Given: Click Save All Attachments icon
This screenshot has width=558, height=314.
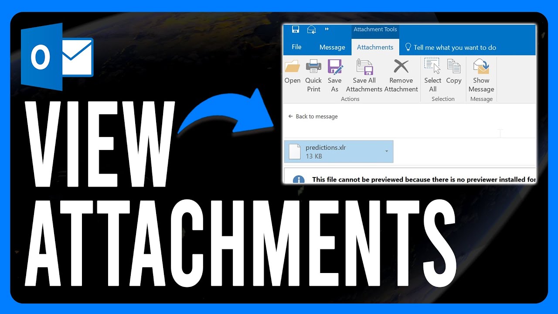Looking at the screenshot, I should [364, 66].
